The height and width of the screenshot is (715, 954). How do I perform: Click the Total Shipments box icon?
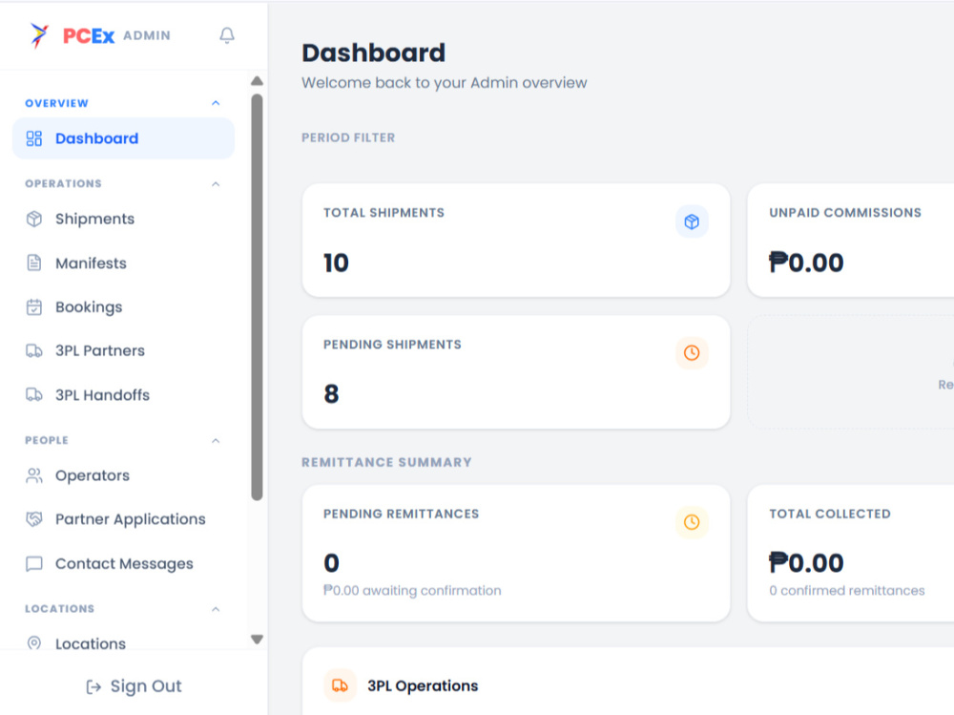pyautogui.click(x=692, y=221)
